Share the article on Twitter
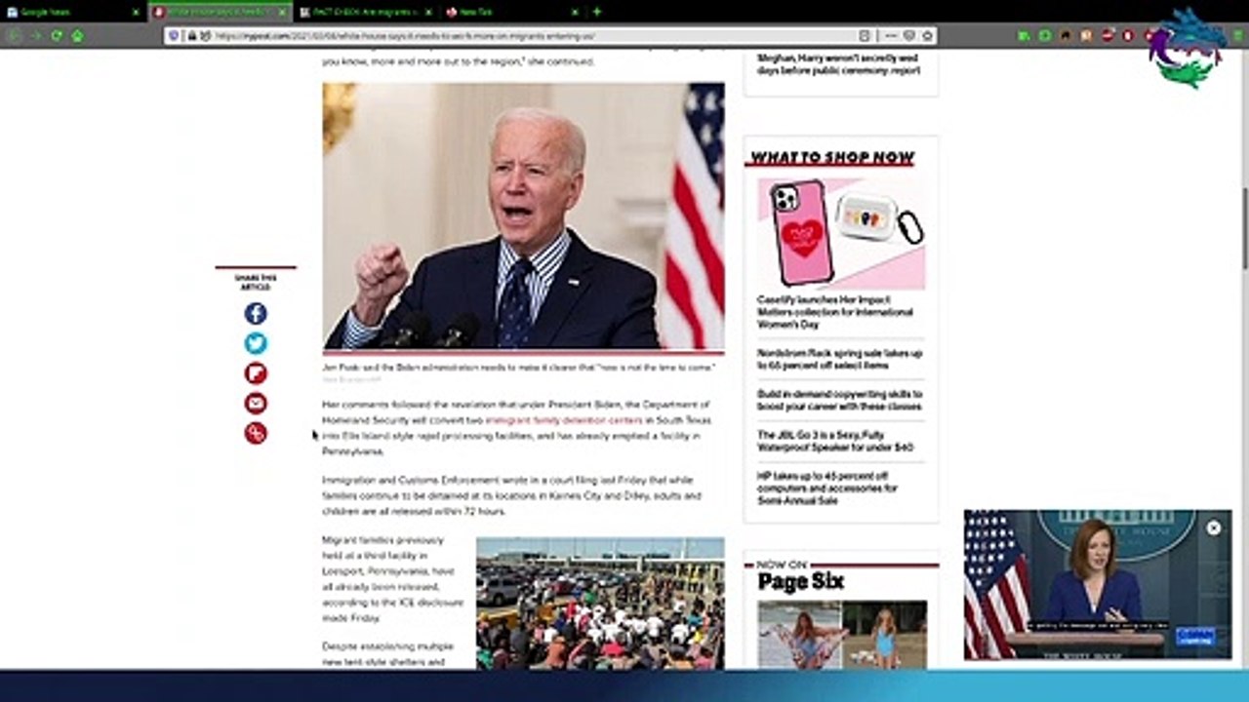Image resolution: width=1249 pixels, height=702 pixels. click(x=256, y=343)
